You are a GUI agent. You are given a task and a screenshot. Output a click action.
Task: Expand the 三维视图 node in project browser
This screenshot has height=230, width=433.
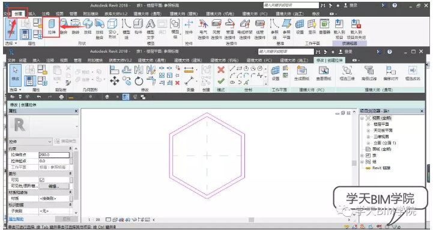coord(368,137)
